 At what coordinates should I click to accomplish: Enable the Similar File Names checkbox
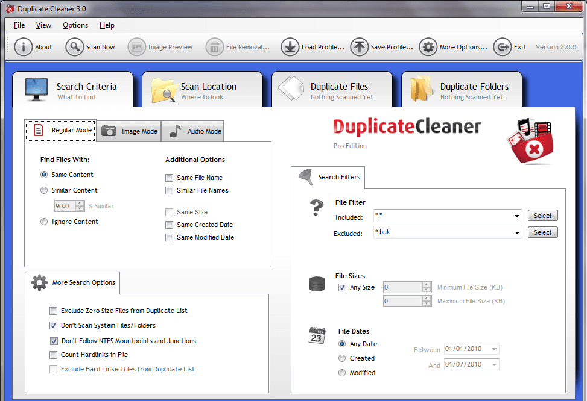(x=169, y=191)
